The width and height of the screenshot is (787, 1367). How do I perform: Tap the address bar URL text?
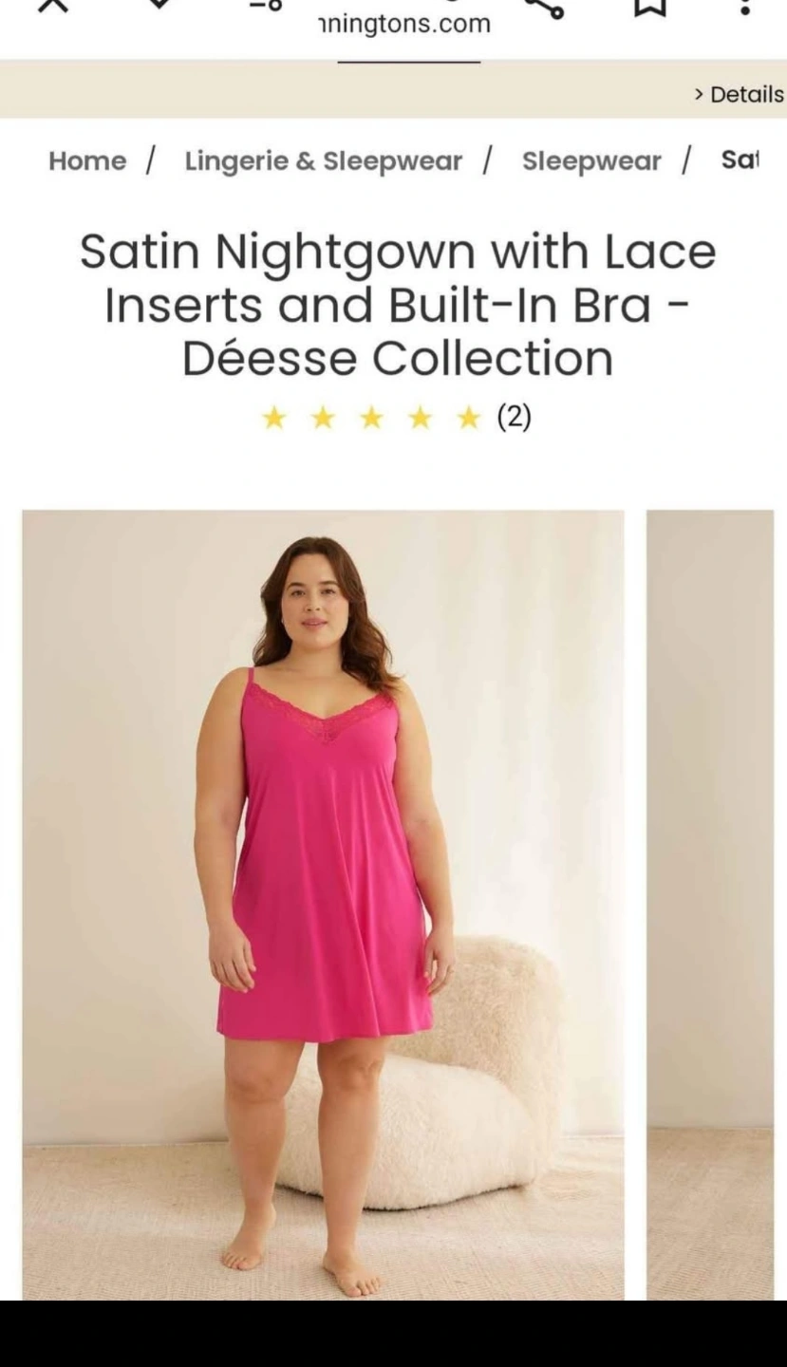click(x=404, y=24)
